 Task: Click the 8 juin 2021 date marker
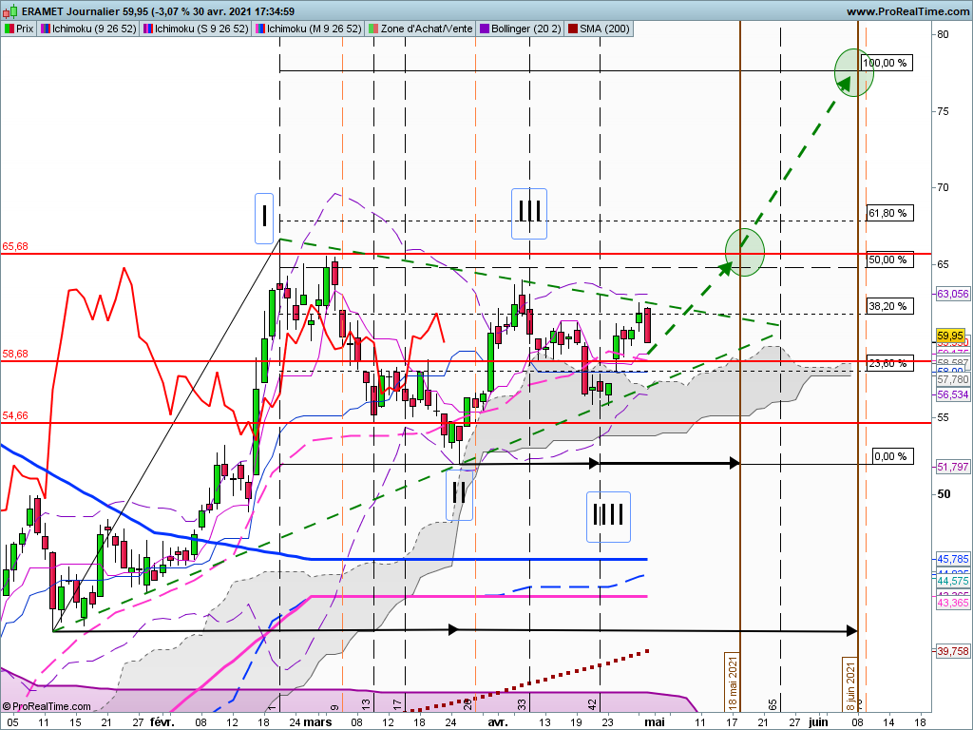click(x=850, y=685)
